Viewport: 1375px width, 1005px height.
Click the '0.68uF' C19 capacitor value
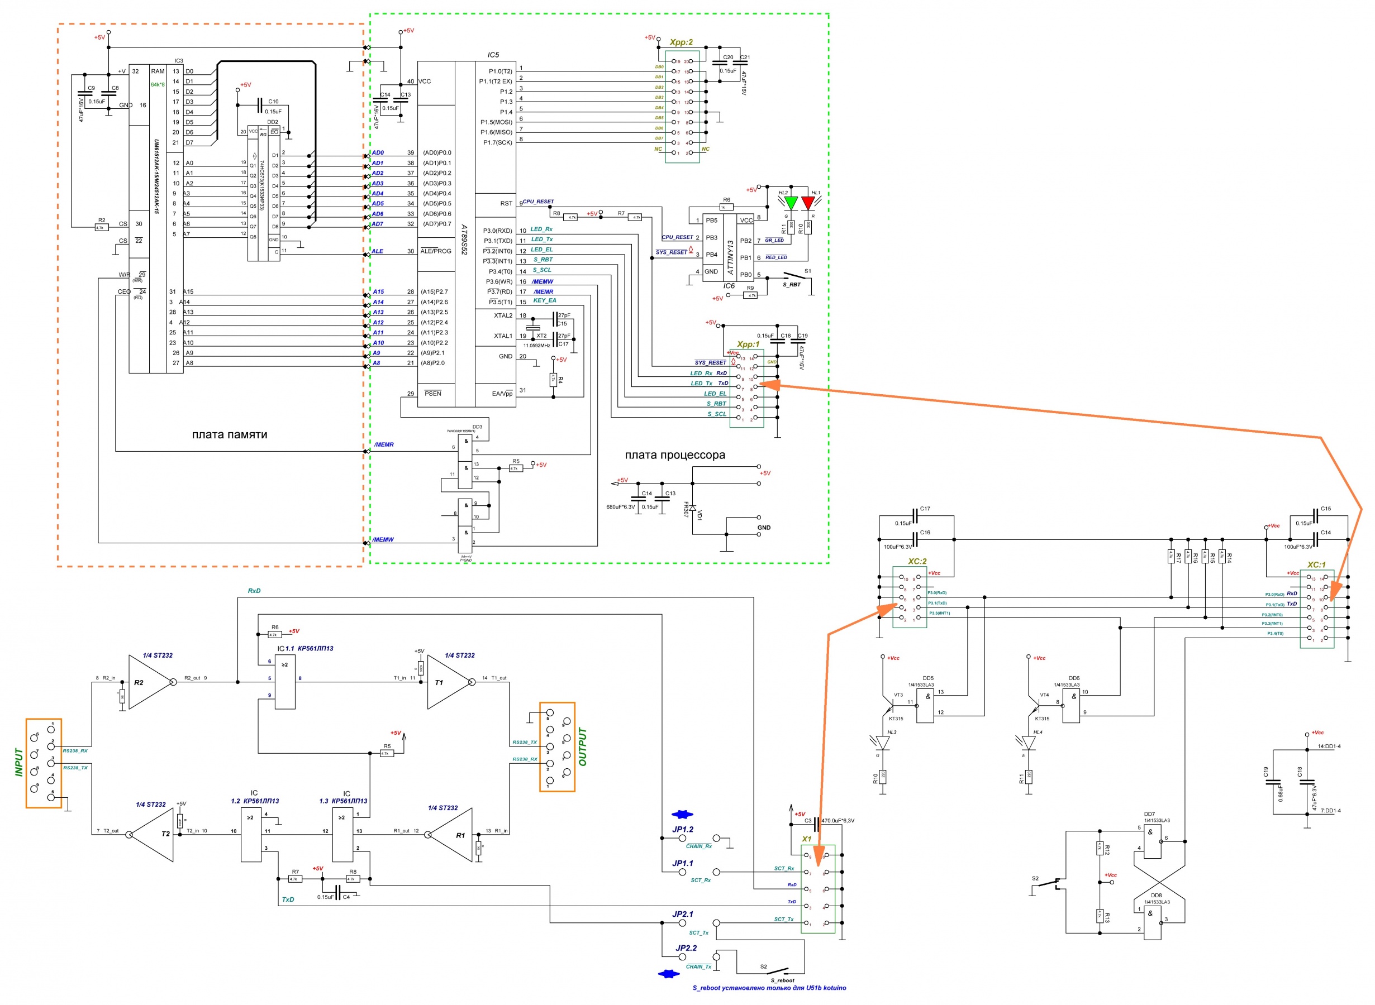coord(1281,793)
